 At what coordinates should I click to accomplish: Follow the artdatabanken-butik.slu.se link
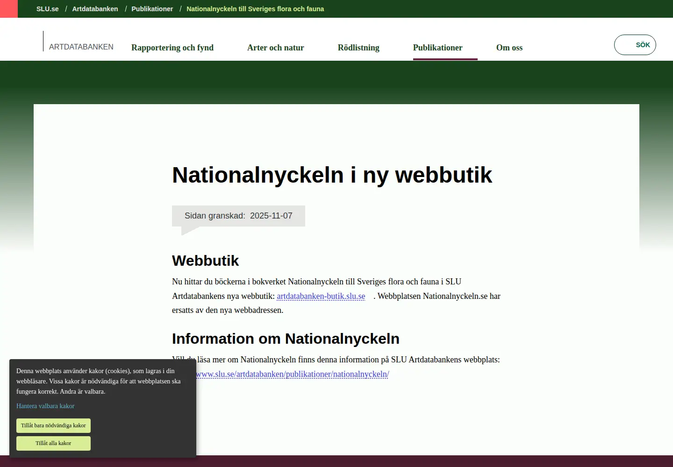(x=321, y=296)
